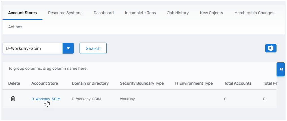Image resolution: width=287 pixels, height=121 pixels.
Task: Sort by the Account Store column header
Action: coord(45,83)
